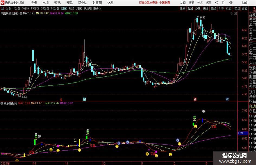Image resolution: width=256 pixels, height=165 pixels.
Task: Switch to 30分钟 period tab
Action: (45, 8)
